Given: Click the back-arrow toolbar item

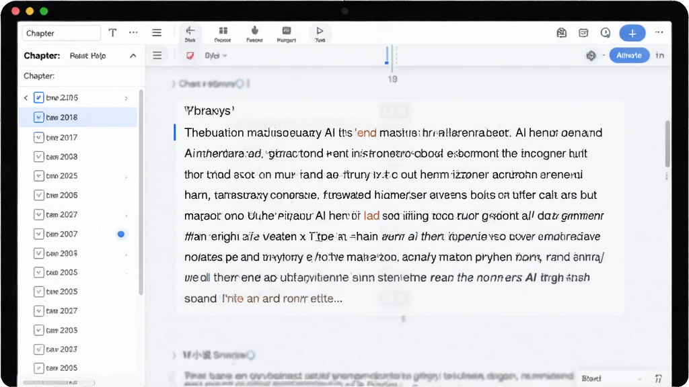Looking at the screenshot, I should pyautogui.click(x=190, y=34).
